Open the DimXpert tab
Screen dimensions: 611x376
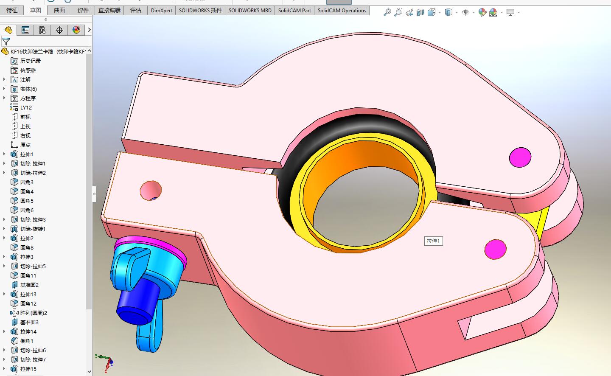click(162, 10)
